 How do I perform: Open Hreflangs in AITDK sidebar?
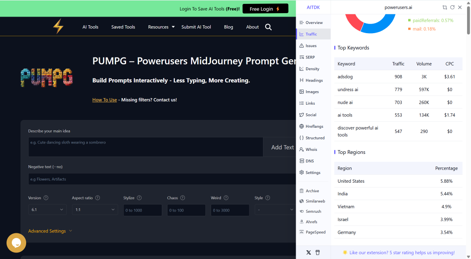click(313, 126)
